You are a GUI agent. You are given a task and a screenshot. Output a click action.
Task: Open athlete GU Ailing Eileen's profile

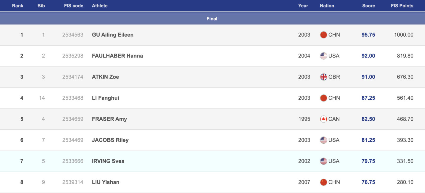coord(113,35)
